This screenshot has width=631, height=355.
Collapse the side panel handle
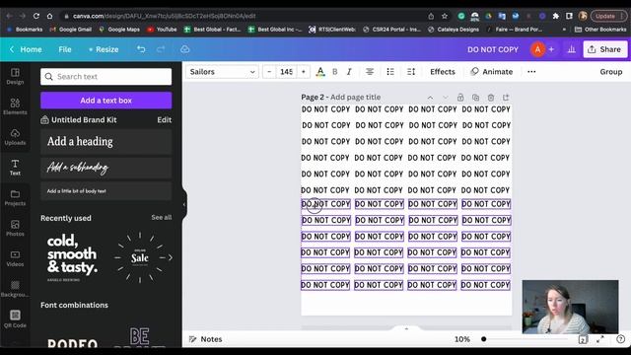coord(184,204)
